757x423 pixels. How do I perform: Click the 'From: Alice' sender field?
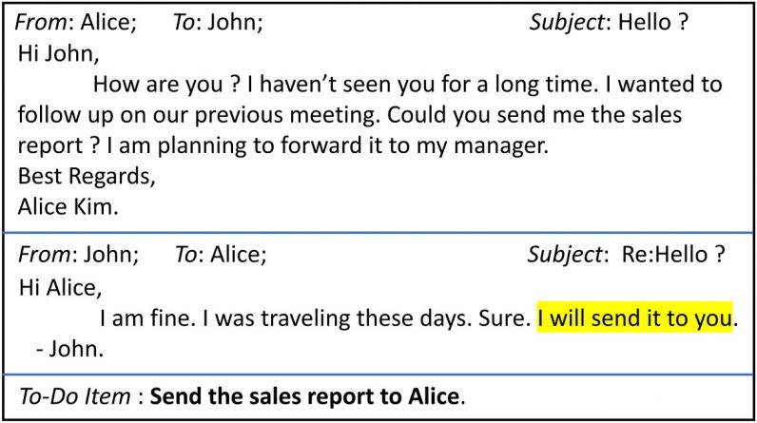point(76,22)
